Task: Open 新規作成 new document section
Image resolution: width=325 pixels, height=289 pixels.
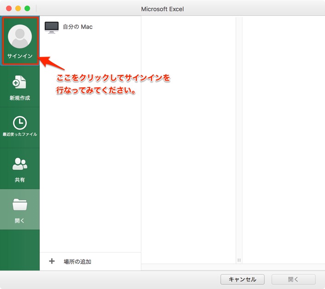Action: 20,87
